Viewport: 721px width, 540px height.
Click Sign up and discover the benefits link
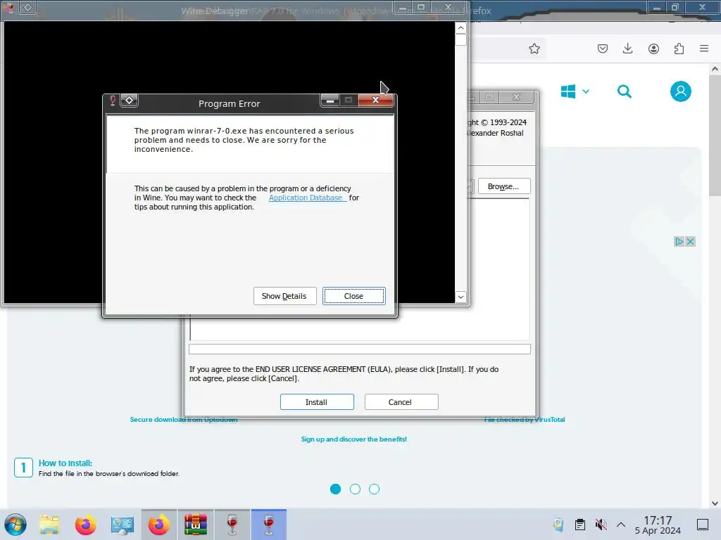tap(354, 439)
